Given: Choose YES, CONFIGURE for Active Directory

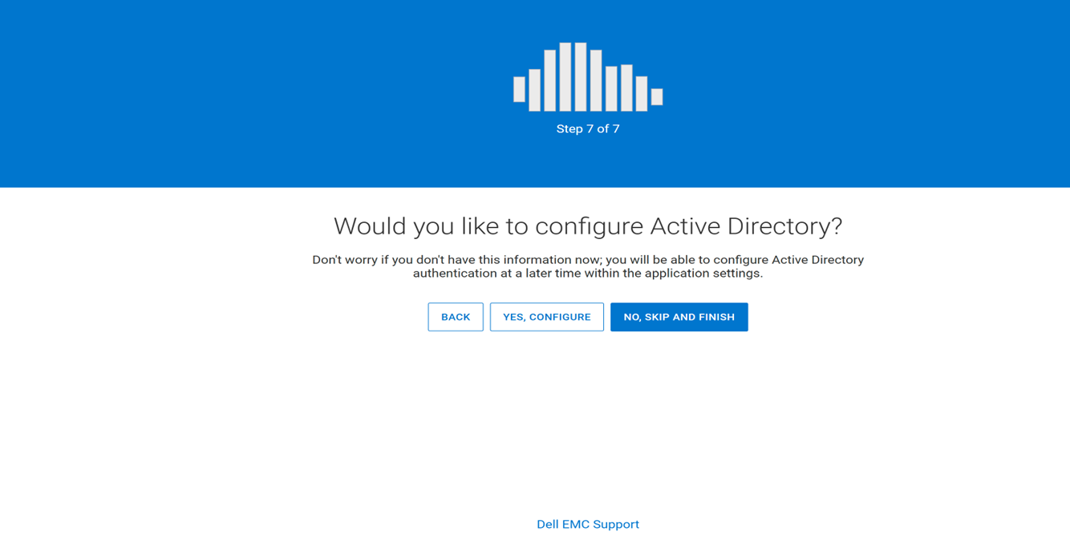Looking at the screenshot, I should (x=547, y=317).
